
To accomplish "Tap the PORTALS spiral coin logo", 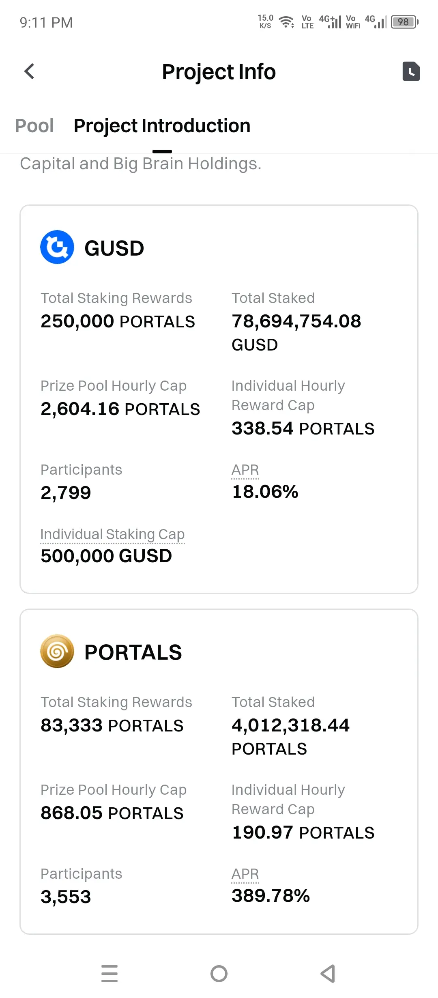I will 57,651.
